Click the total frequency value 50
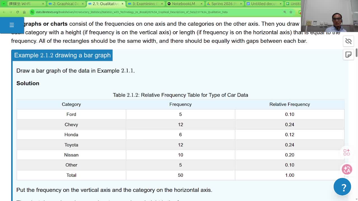Viewport: 358px width, 201px height. click(180, 175)
